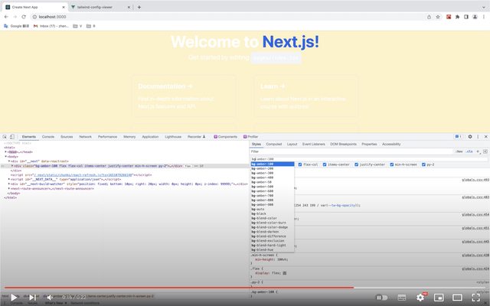
Task: Select bg-amber-500 from autocomplete list
Action: point(273,187)
